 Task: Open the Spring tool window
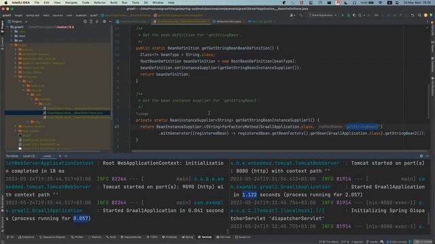coord(188,237)
